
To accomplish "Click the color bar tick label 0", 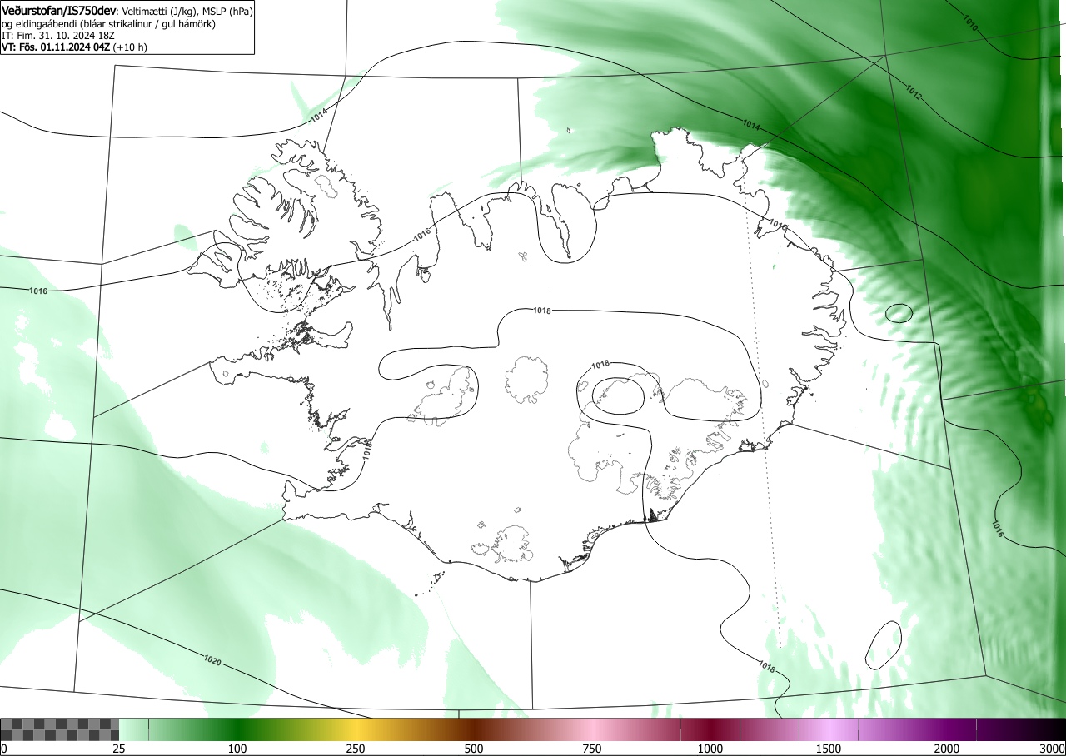I will click(x=3, y=749).
